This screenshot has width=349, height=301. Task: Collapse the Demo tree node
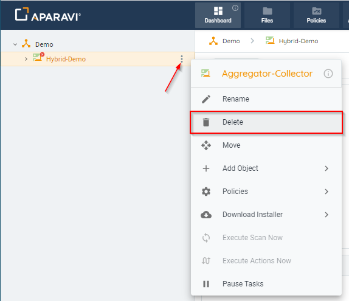point(15,44)
